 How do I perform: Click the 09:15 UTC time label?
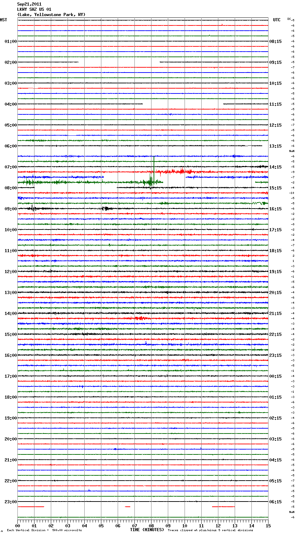[275, 62]
